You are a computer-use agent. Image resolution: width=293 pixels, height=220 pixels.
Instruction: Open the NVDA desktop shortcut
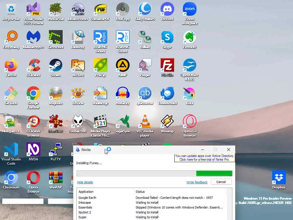33,152
